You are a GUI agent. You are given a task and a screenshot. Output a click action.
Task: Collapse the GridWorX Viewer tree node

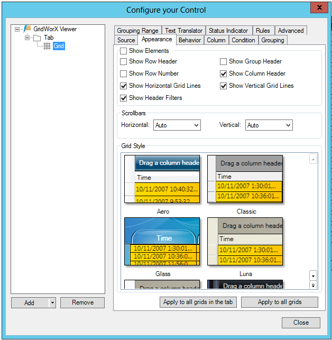coord(18,30)
